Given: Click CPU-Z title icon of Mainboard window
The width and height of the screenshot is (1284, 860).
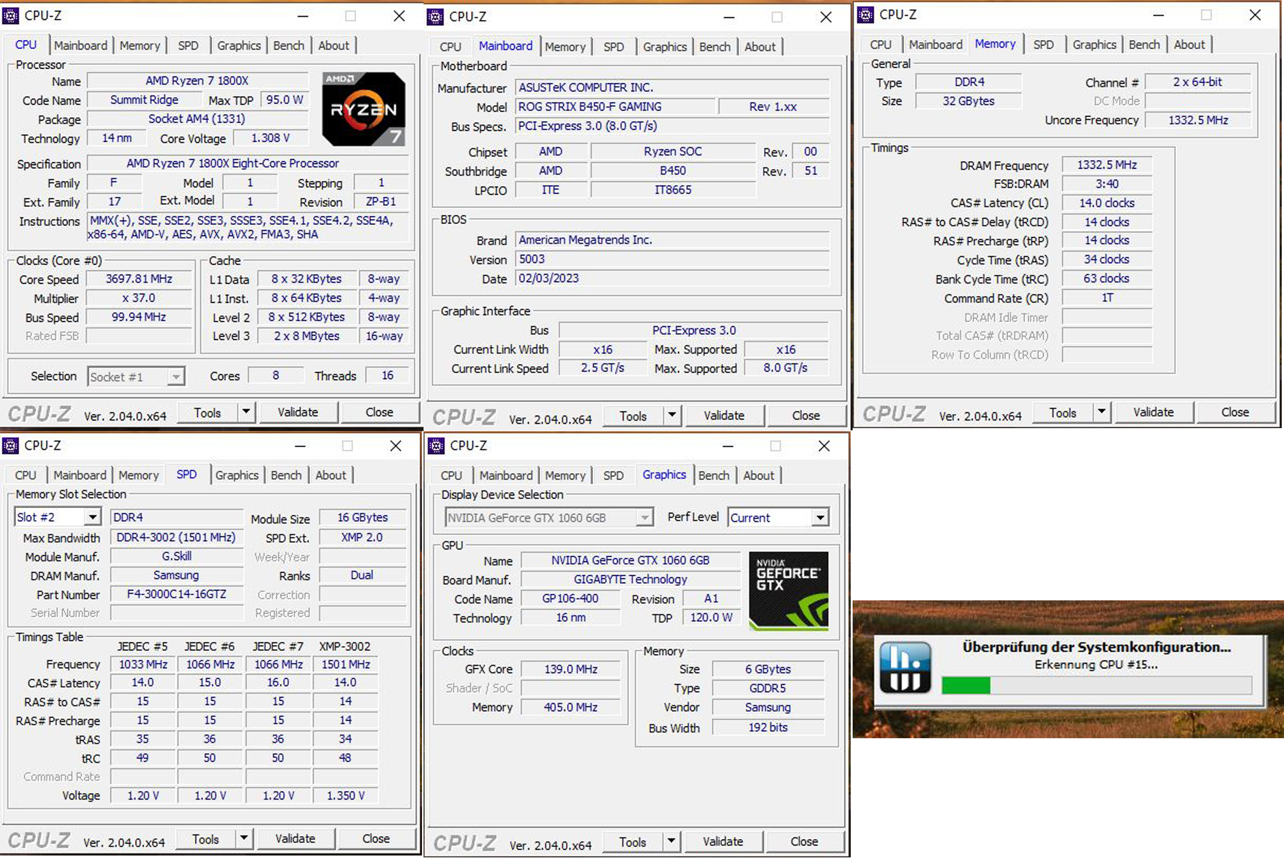Looking at the screenshot, I should 435,17.
